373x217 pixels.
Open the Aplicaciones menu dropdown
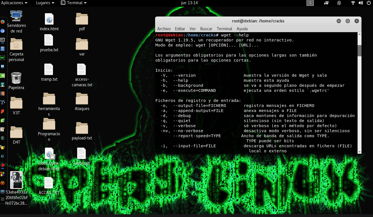(x=14, y=3)
